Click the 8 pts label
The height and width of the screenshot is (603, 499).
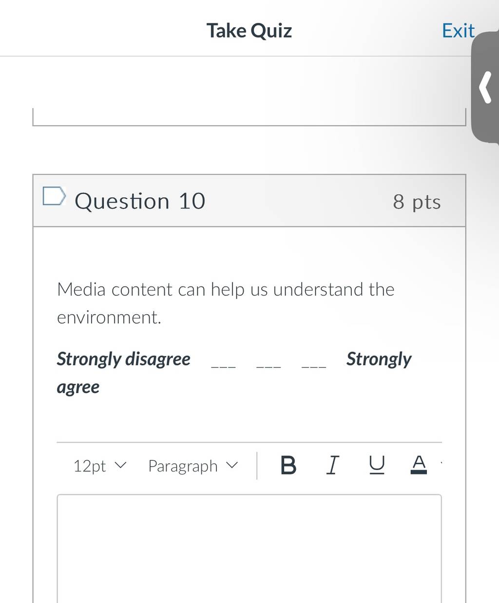[417, 202]
